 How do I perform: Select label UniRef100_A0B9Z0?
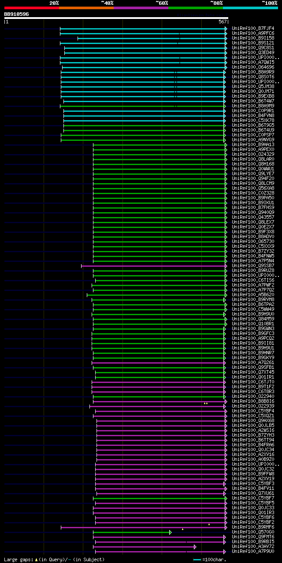[253, 459]
